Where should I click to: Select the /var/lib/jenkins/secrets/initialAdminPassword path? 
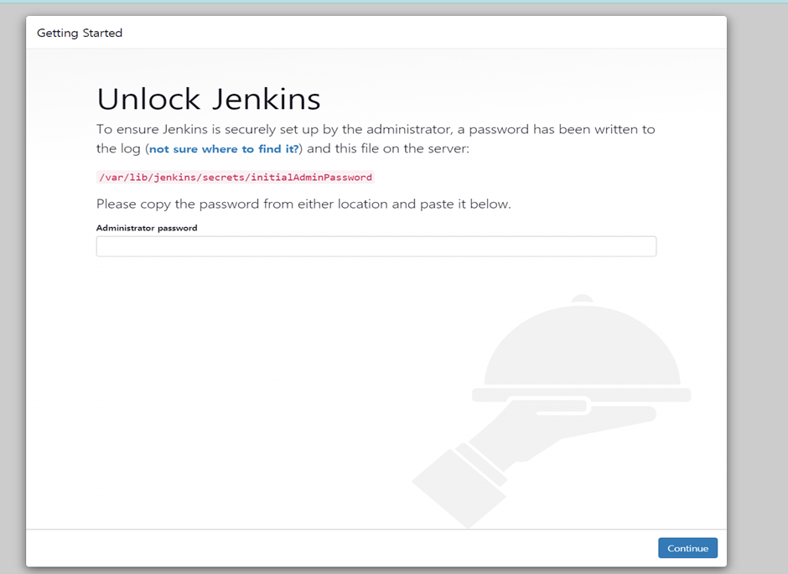point(236,178)
